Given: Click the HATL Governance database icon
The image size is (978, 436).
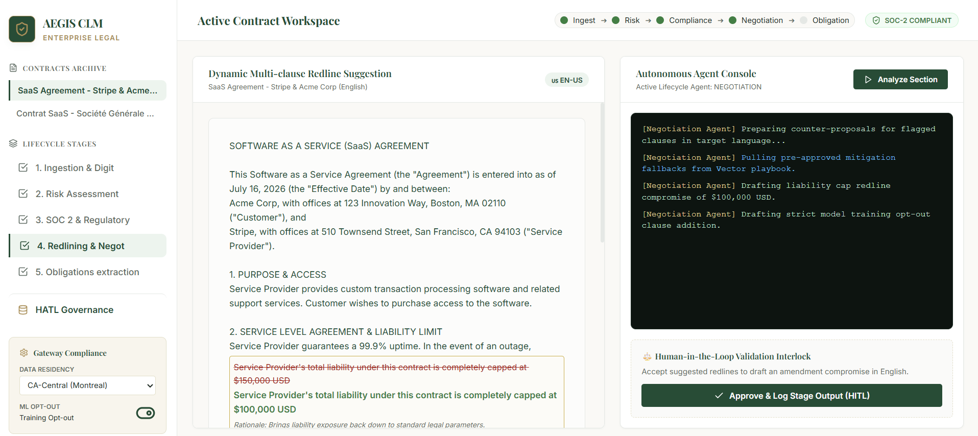Looking at the screenshot, I should [23, 310].
